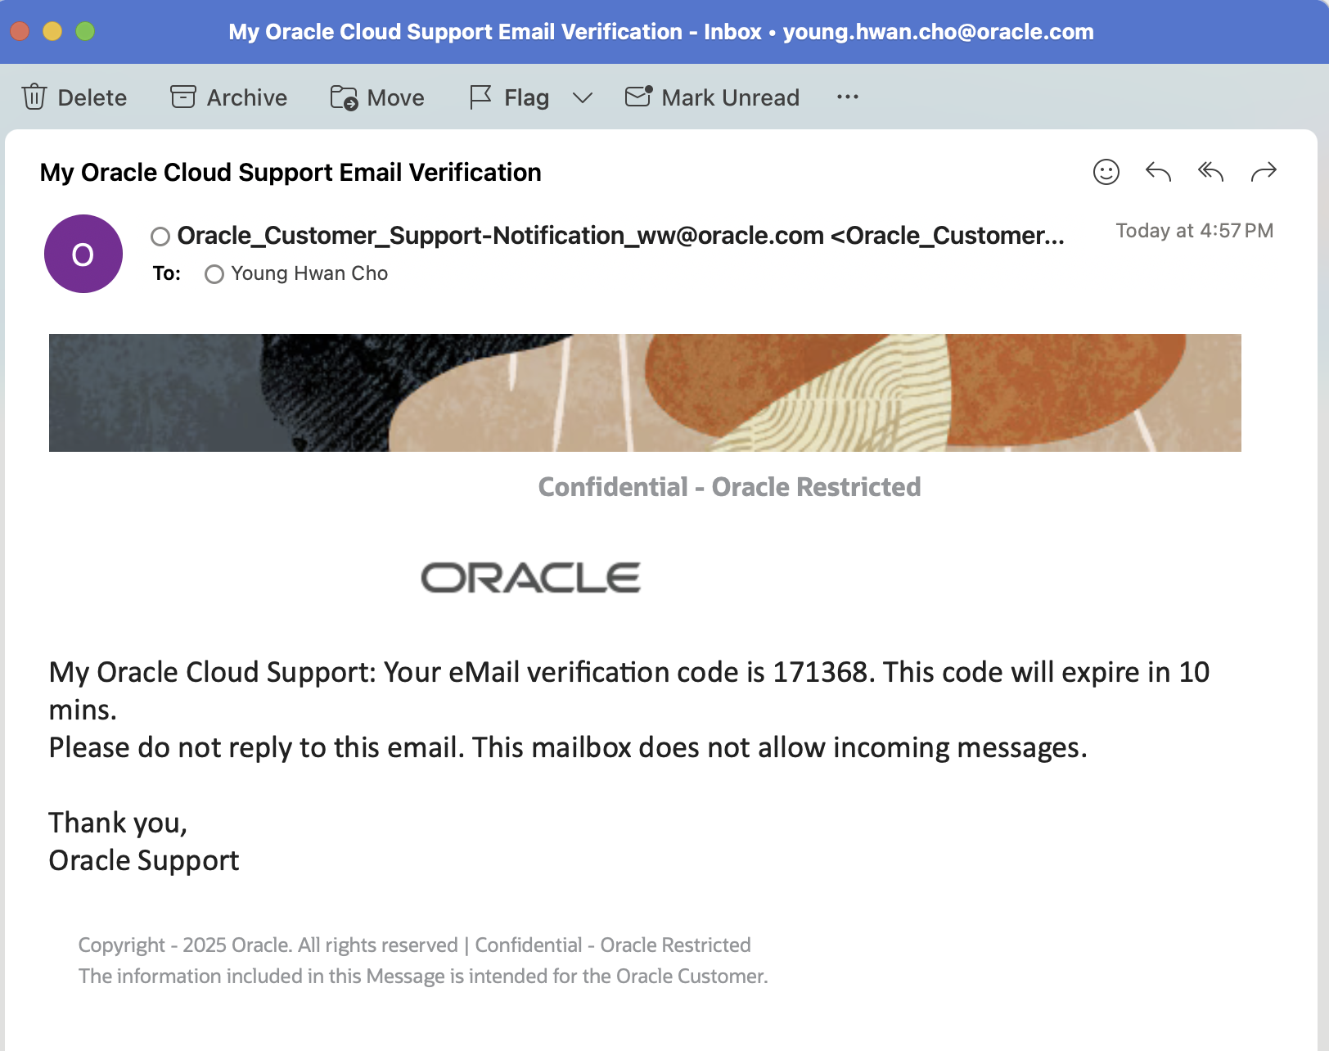Click the Delete trash icon
This screenshot has width=1329, height=1051.
pyautogui.click(x=34, y=97)
